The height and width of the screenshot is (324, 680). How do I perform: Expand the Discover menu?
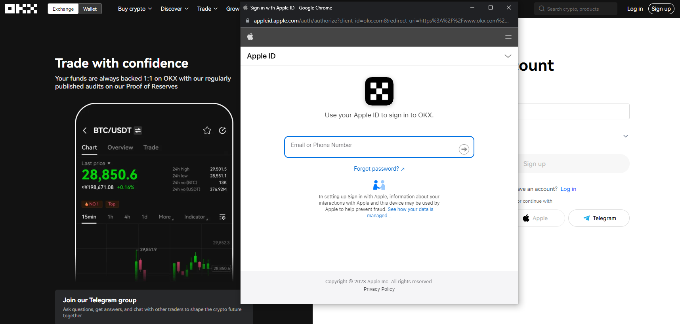coord(175,9)
